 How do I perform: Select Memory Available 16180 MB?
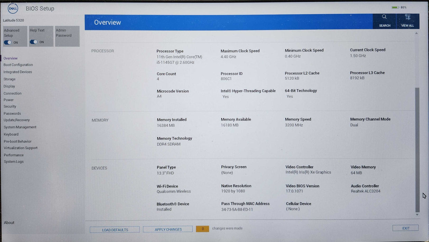[230, 125]
